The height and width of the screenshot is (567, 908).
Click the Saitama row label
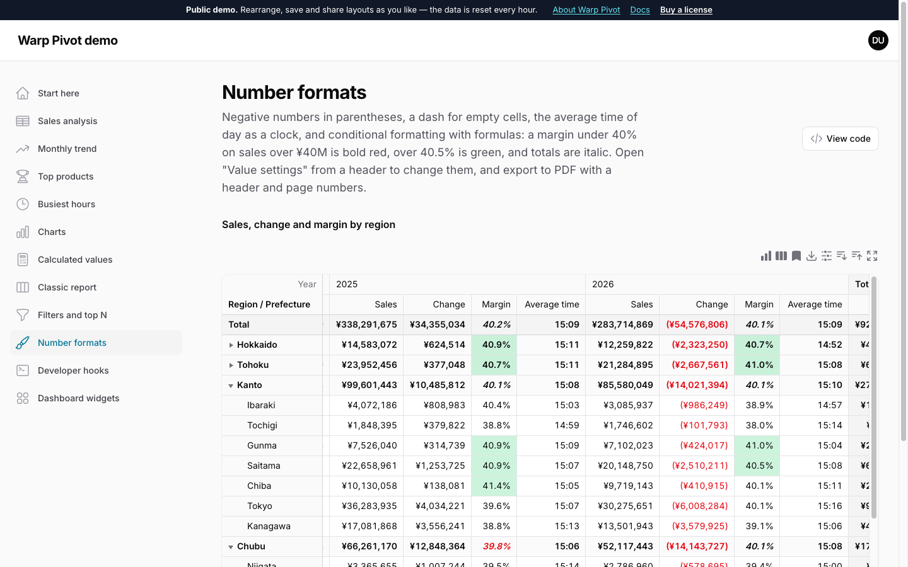click(x=264, y=466)
